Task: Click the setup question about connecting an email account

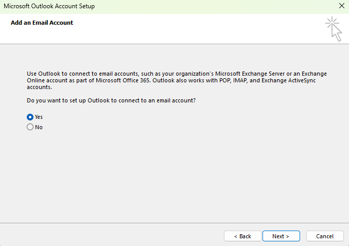Action: [111, 100]
